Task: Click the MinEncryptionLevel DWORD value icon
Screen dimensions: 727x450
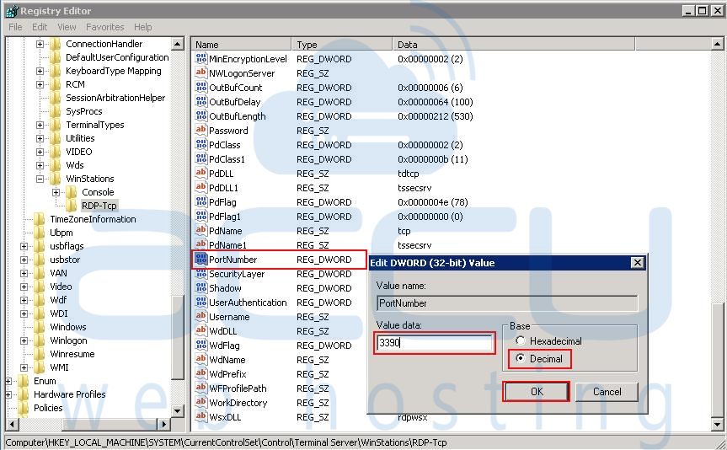Action: 200,58
